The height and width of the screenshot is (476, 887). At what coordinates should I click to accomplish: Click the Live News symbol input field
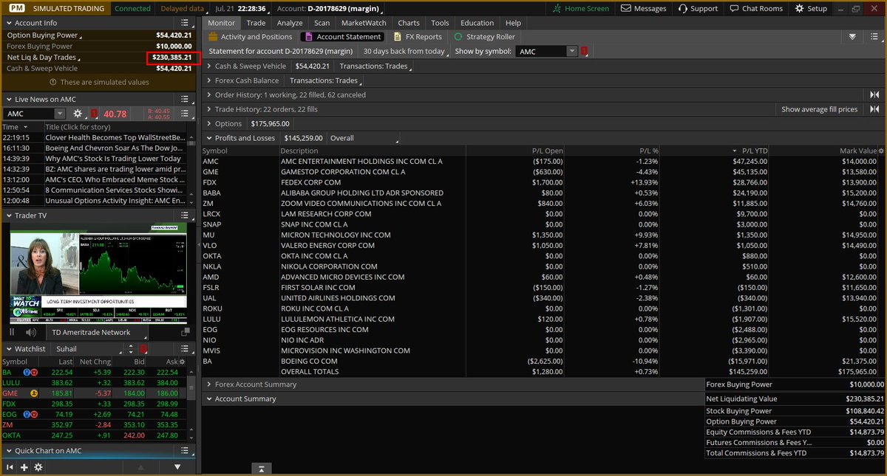pyautogui.click(x=29, y=114)
